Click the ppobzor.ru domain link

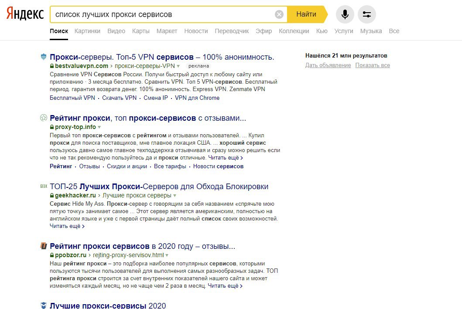pyautogui.click(x=71, y=255)
